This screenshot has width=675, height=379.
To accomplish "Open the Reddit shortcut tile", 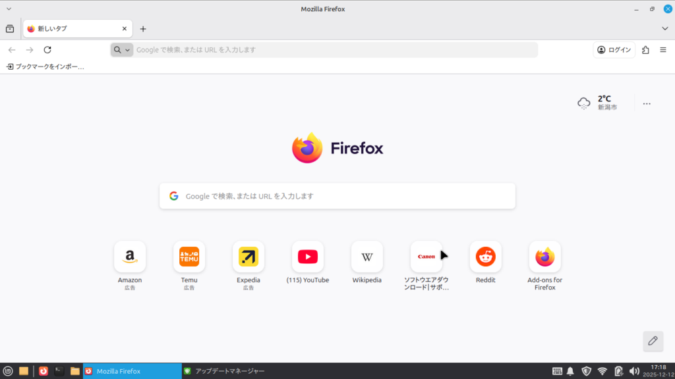I will 486,257.
